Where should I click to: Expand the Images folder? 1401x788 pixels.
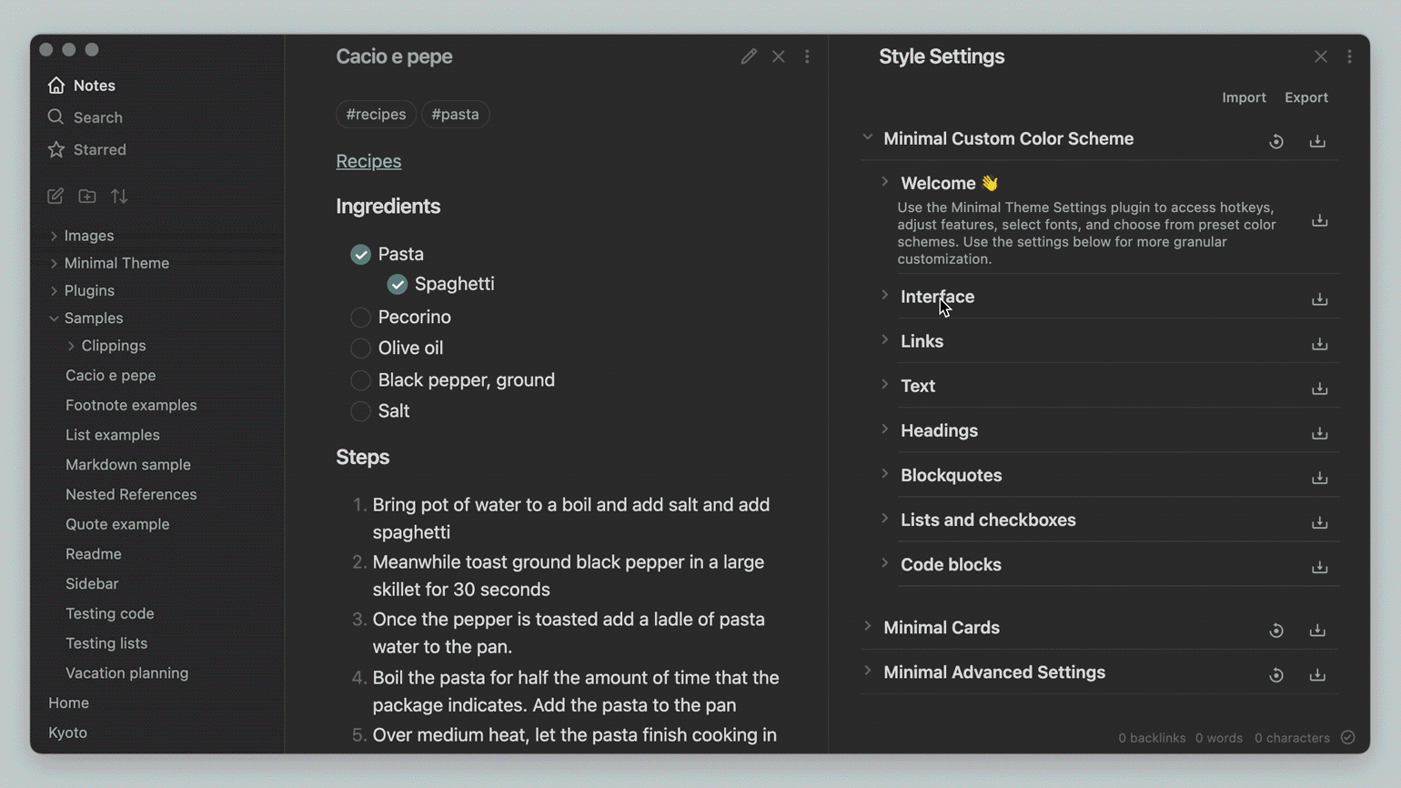[54, 236]
